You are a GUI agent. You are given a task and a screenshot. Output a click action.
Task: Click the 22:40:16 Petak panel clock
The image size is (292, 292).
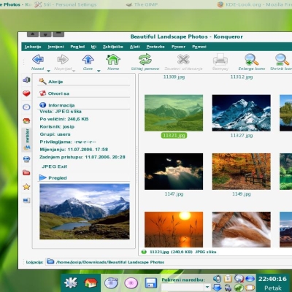tap(273, 283)
